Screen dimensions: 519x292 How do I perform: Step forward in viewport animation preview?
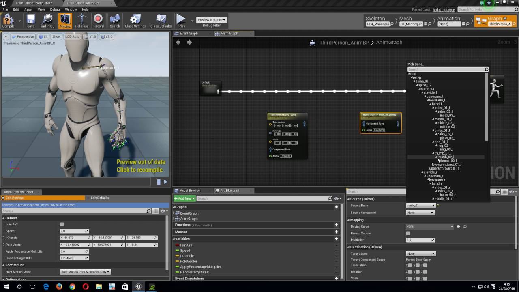point(165,182)
